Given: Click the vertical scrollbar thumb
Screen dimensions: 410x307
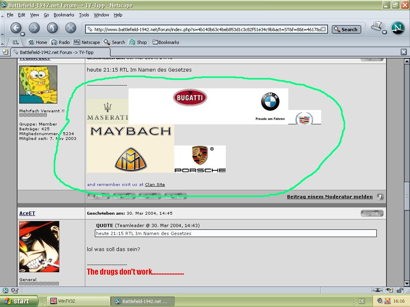Looking at the screenshot, I should pos(407,196).
